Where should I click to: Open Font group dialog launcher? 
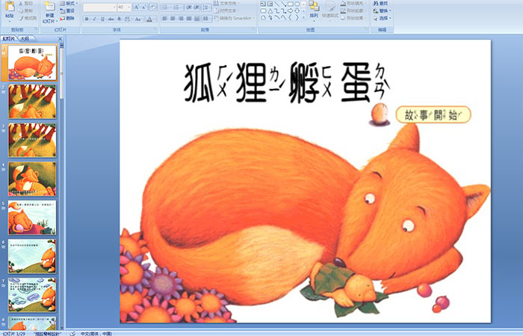tap(155, 30)
